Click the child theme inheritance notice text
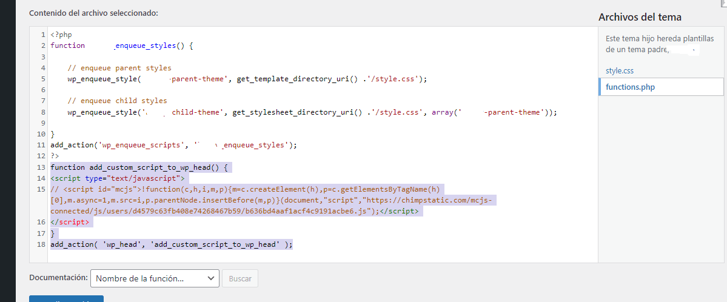Screen dimensions: 727x302 [x=659, y=44]
